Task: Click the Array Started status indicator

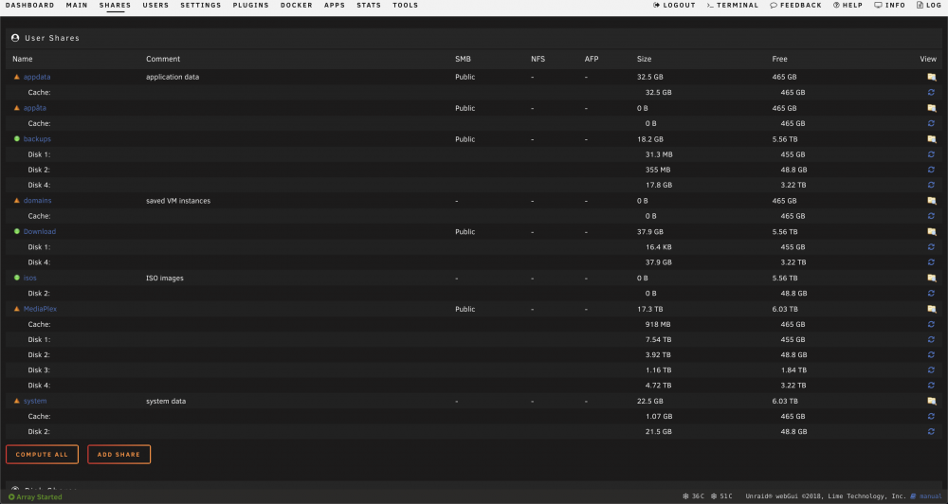Action: (x=35, y=496)
